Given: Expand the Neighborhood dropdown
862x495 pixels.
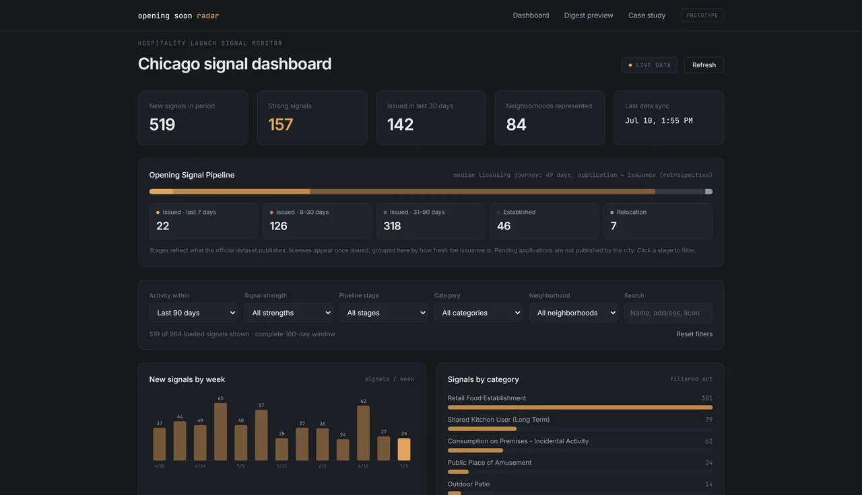Looking at the screenshot, I should coord(573,313).
